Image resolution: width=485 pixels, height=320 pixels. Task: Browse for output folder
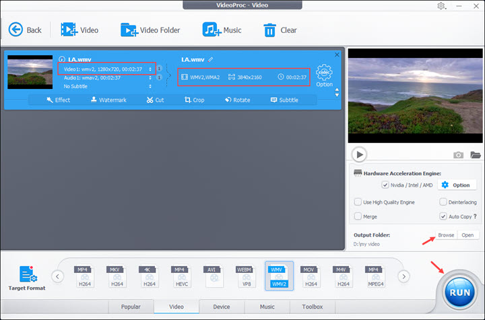click(446, 235)
